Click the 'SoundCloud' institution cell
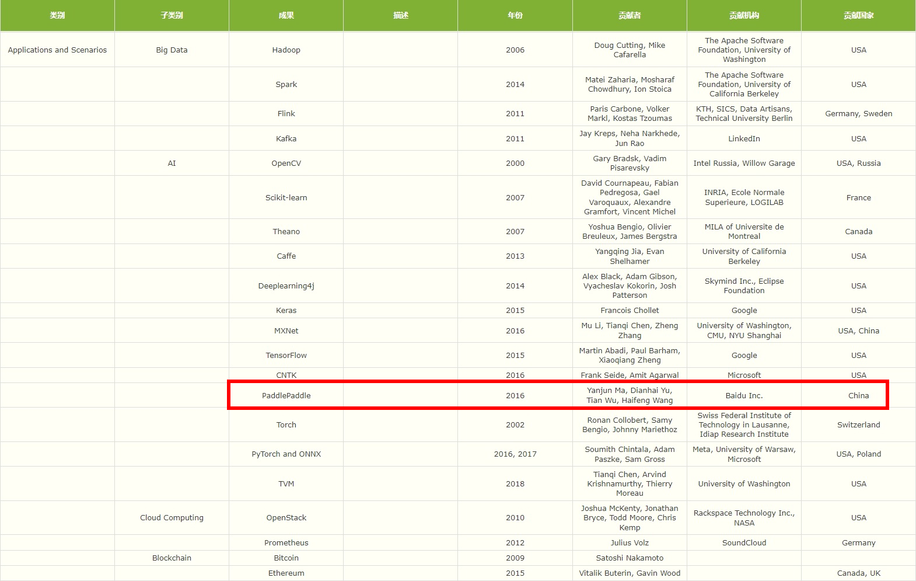 tap(744, 542)
